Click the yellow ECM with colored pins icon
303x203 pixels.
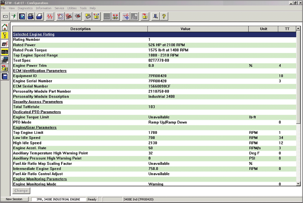click(x=97, y=17)
